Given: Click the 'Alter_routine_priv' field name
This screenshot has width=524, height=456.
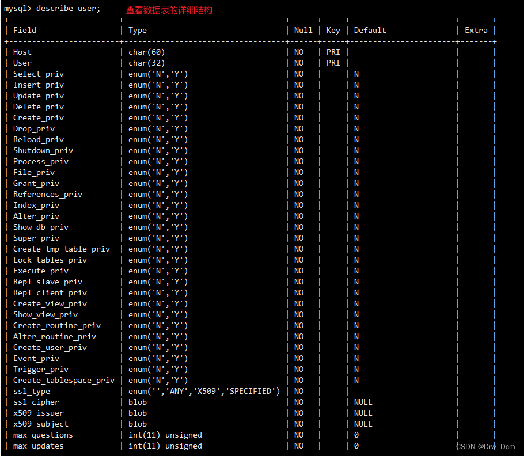Looking at the screenshot, I should click(x=55, y=337).
